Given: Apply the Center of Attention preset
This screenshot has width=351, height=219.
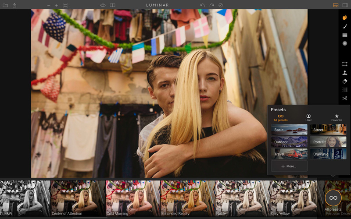Looking at the screenshot, I should (78, 198).
